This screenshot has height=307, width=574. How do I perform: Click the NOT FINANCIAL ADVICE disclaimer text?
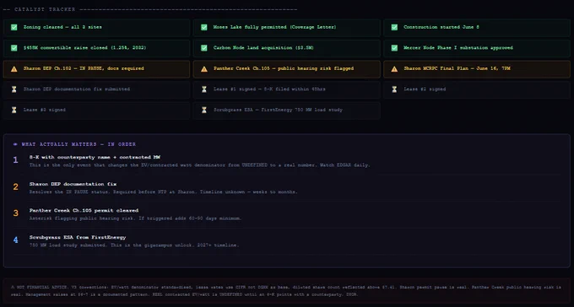point(286,291)
